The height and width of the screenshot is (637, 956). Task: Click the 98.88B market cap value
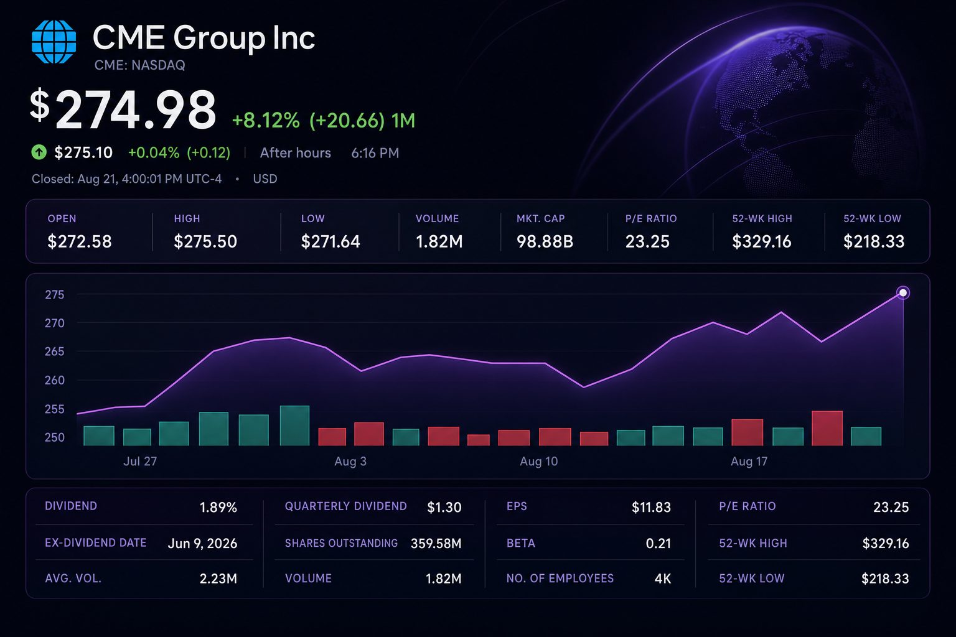[545, 241]
